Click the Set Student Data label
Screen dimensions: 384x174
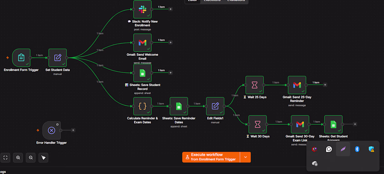[58, 70]
